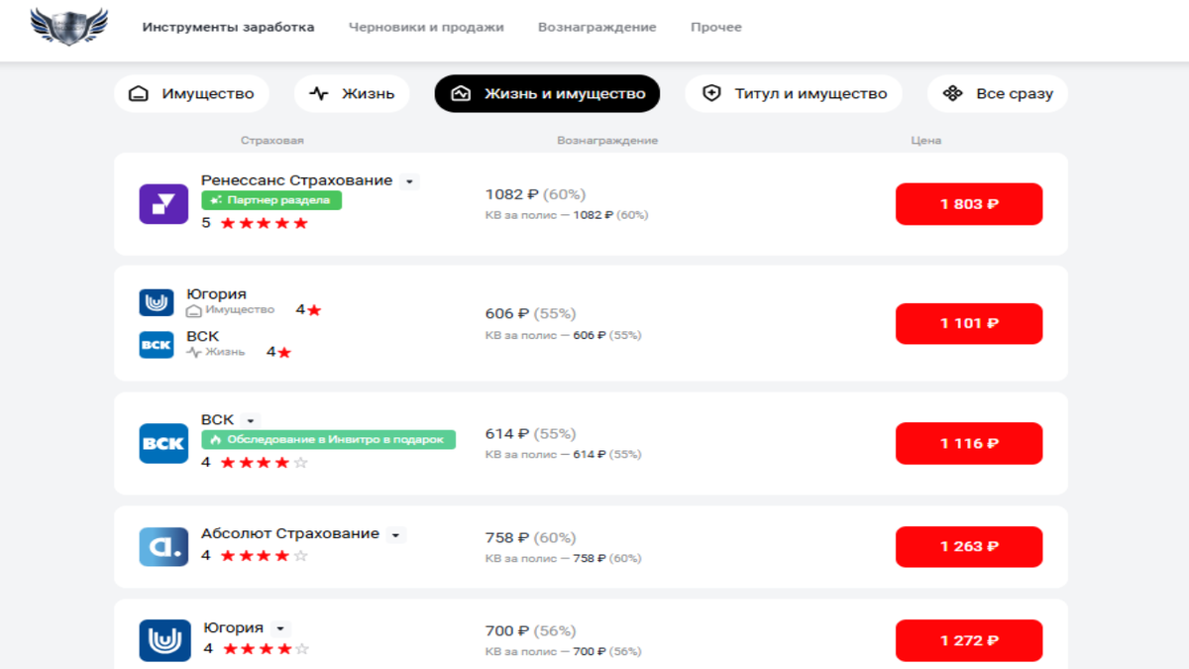Click the Югория logo in combined offer

[157, 302]
